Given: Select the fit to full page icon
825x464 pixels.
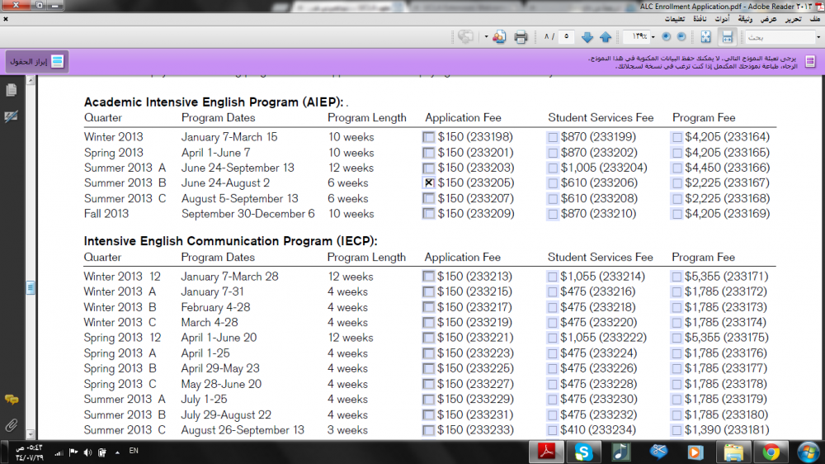Looking at the screenshot, I should pos(706,37).
